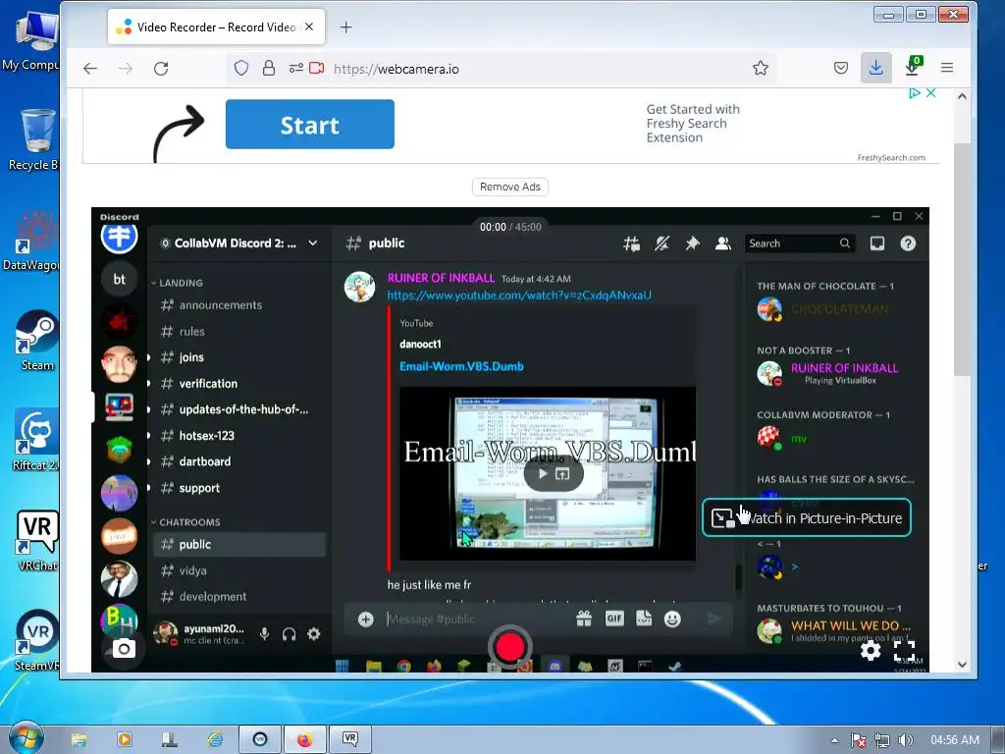1005x754 pixels.
Task: Click the Discord threads hashtag icon
Action: (631, 243)
